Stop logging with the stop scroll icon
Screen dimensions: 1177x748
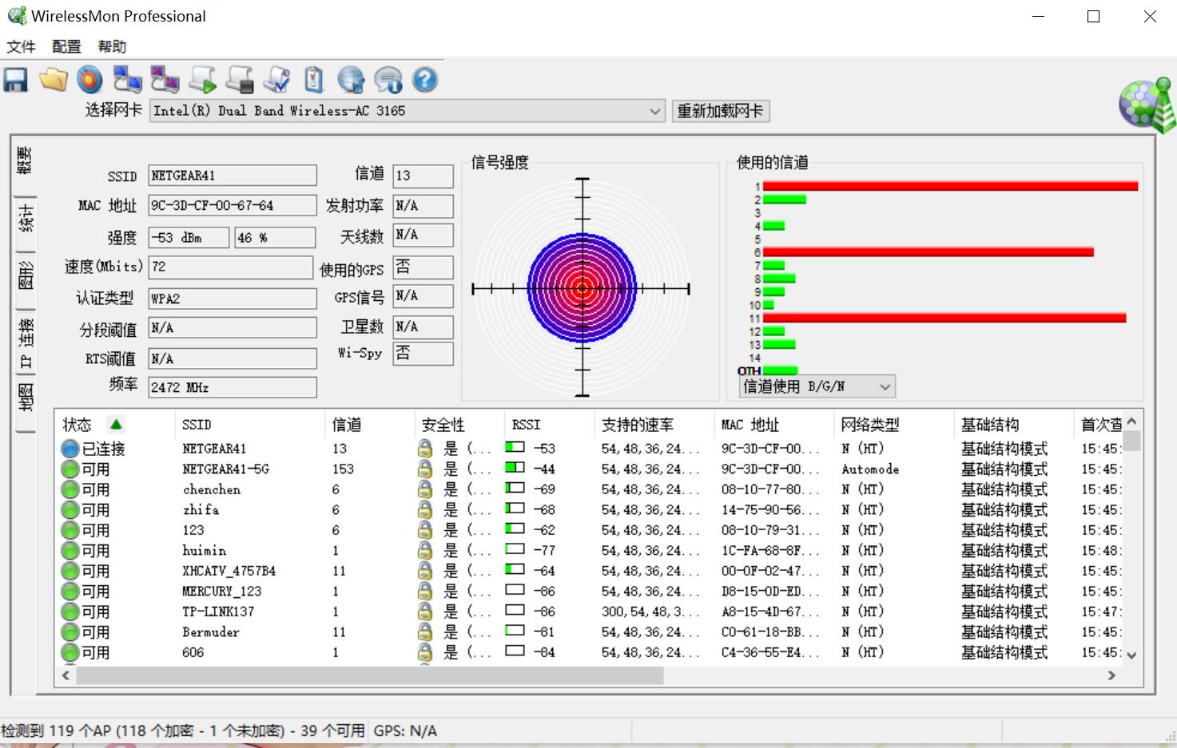[241, 80]
